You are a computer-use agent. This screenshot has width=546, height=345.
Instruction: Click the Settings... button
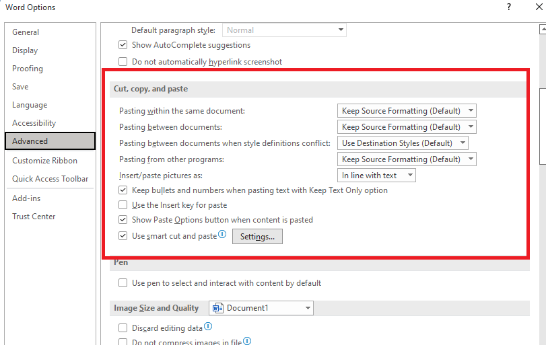257,237
